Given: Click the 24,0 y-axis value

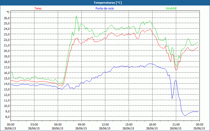Looking at the screenshot, I should (7, 29).
